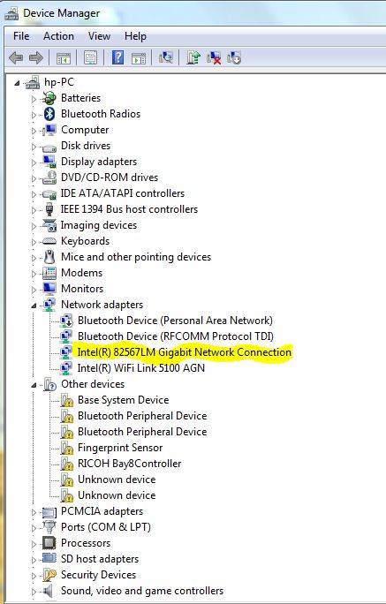Viewport: 386px width, 604px height.
Task: Click the Show/Hide console tree icon
Action: 64,58
